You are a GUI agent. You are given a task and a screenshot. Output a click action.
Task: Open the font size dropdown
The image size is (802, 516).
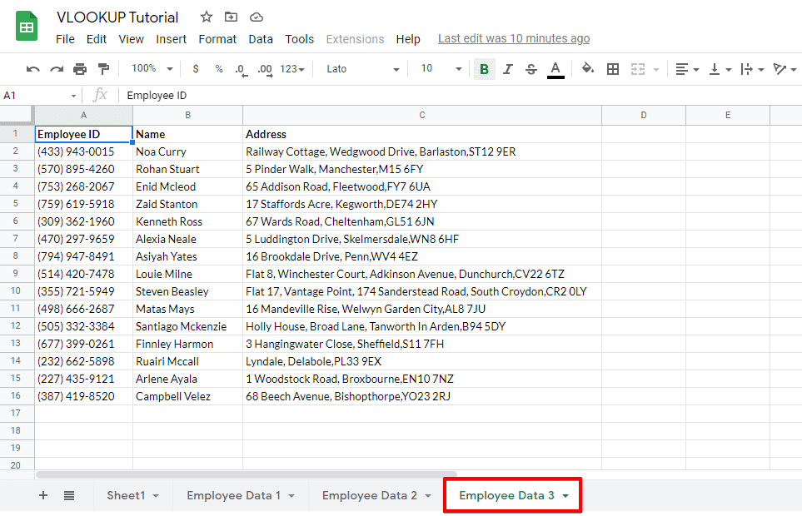(441, 69)
